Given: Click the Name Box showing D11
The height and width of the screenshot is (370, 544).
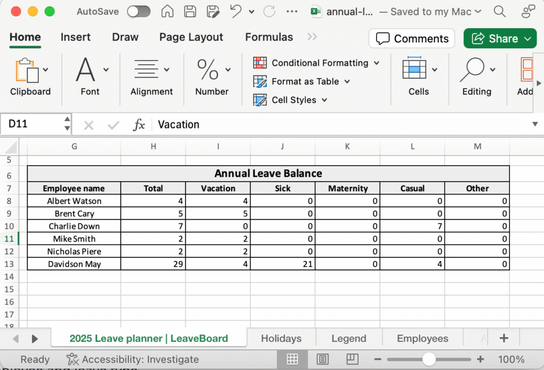Looking at the screenshot, I should click(x=32, y=124).
